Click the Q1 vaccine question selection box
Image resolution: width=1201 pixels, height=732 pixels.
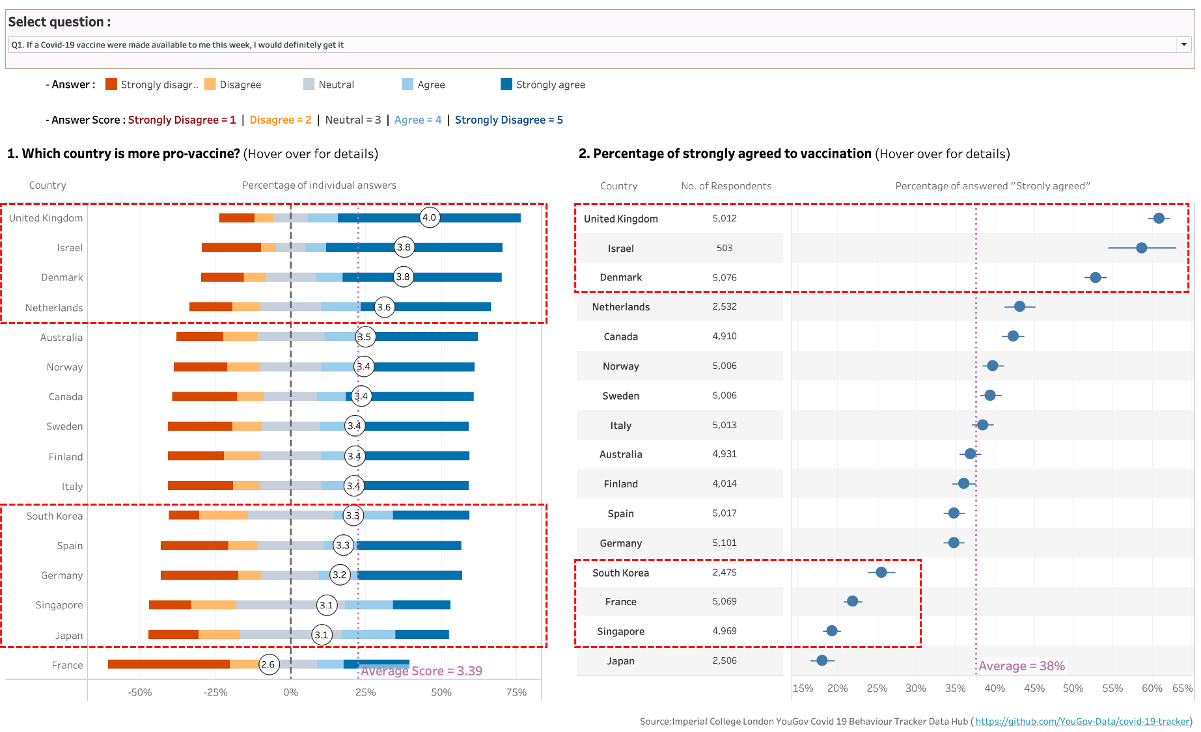click(x=586, y=45)
